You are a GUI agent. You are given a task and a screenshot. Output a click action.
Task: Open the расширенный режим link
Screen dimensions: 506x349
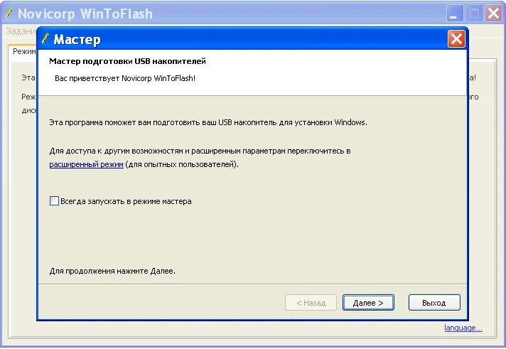pos(86,164)
